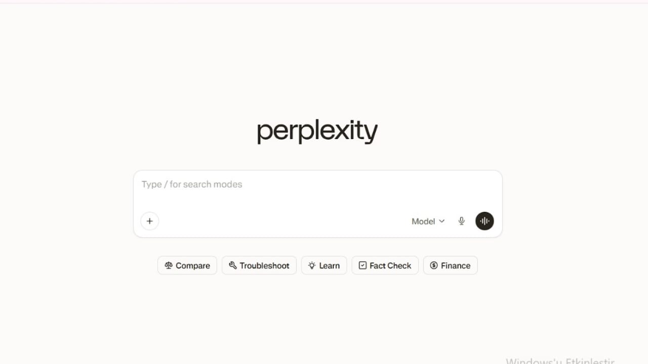
Task: Open the model selector chevron arrow
Action: (x=441, y=221)
